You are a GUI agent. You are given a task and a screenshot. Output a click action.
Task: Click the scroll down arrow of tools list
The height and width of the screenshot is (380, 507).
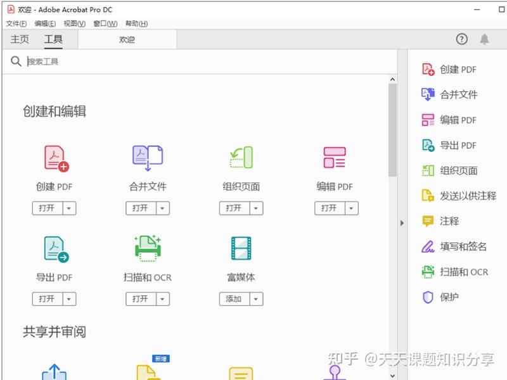[392, 376]
